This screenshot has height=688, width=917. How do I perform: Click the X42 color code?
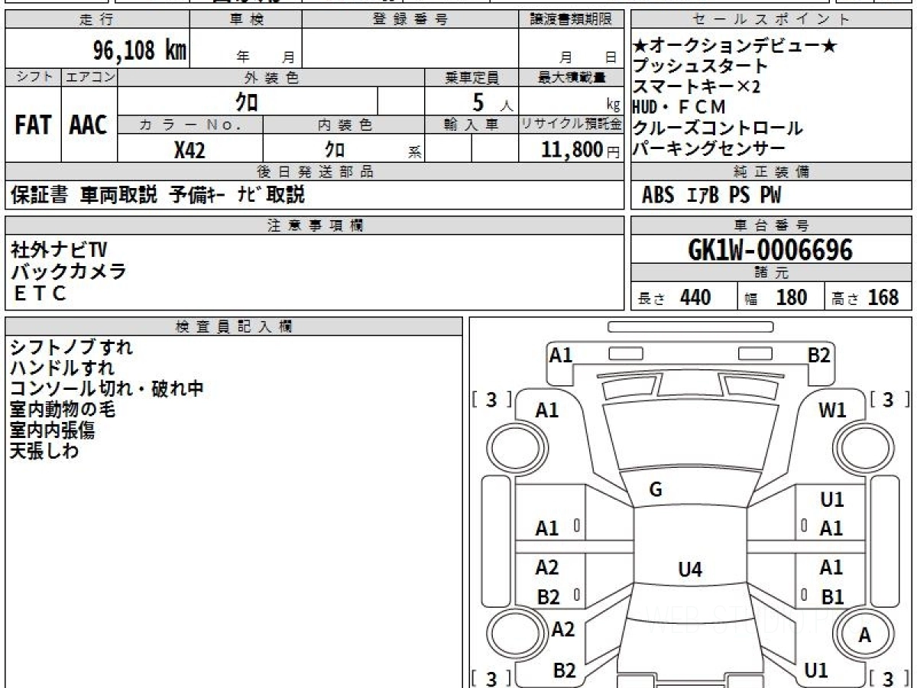click(x=190, y=150)
